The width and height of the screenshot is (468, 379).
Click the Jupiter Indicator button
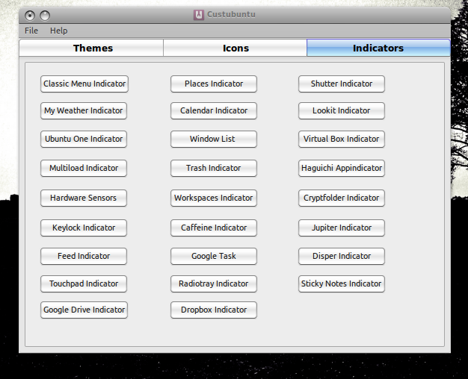coord(342,228)
